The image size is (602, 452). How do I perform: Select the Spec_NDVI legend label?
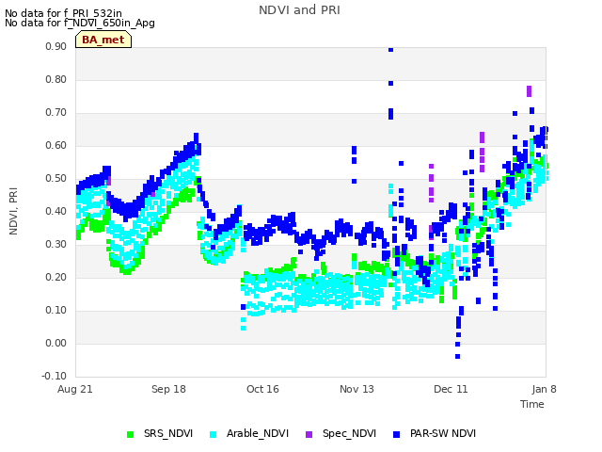pos(349,433)
